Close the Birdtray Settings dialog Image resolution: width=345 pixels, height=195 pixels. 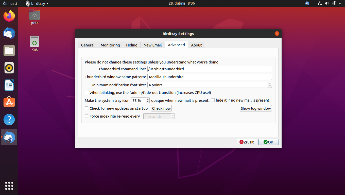point(277,34)
